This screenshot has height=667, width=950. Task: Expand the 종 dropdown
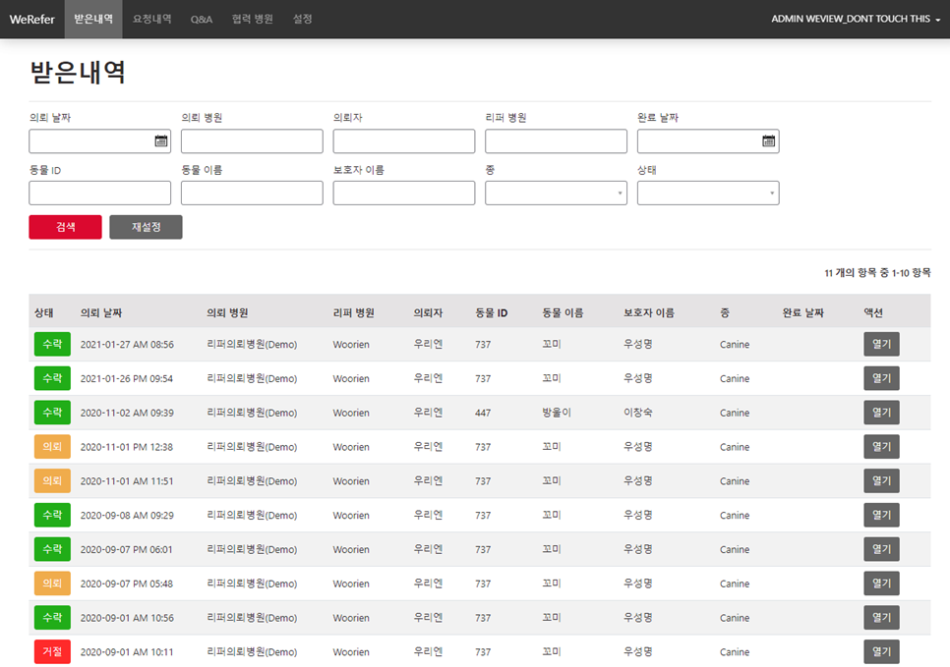(556, 194)
